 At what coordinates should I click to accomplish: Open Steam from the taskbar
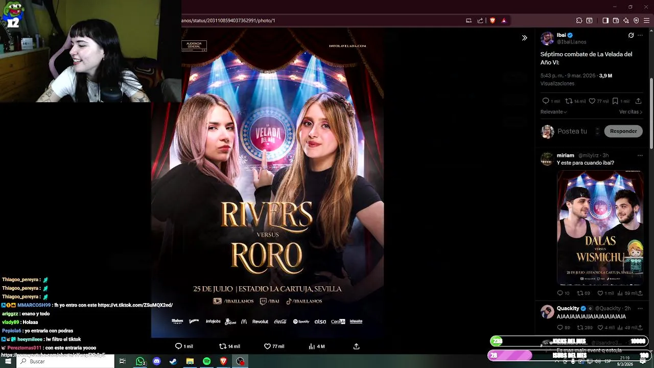pyautogui.click(x=173, y=361)
